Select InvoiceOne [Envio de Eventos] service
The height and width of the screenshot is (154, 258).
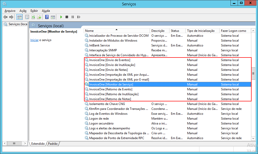[x=168, y=60]
